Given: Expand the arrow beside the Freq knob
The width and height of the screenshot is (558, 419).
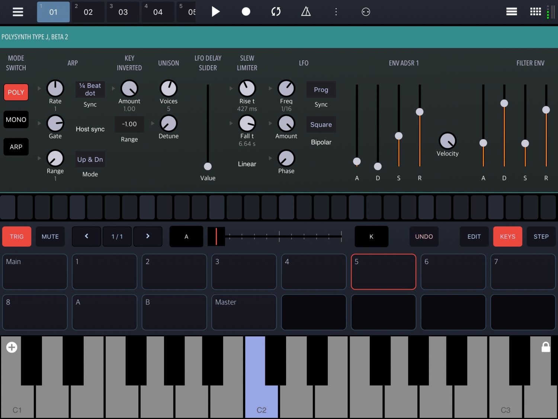Looking at the screenshot, I should click(x=270, y=88).
